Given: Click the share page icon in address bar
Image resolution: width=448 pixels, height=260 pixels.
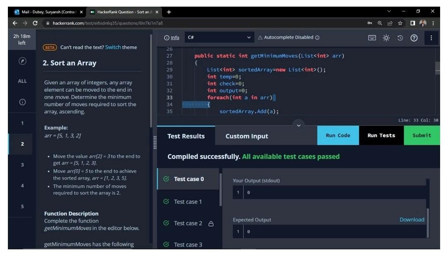Looking at the screenshot, I should [390, 23].
